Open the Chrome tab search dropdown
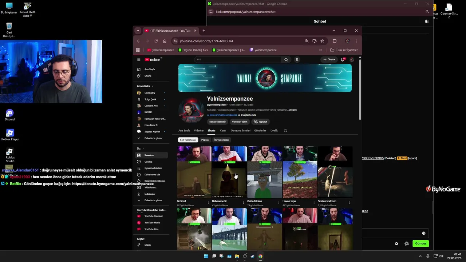Screen dimensions: 466x262 (x=138, y=31)
